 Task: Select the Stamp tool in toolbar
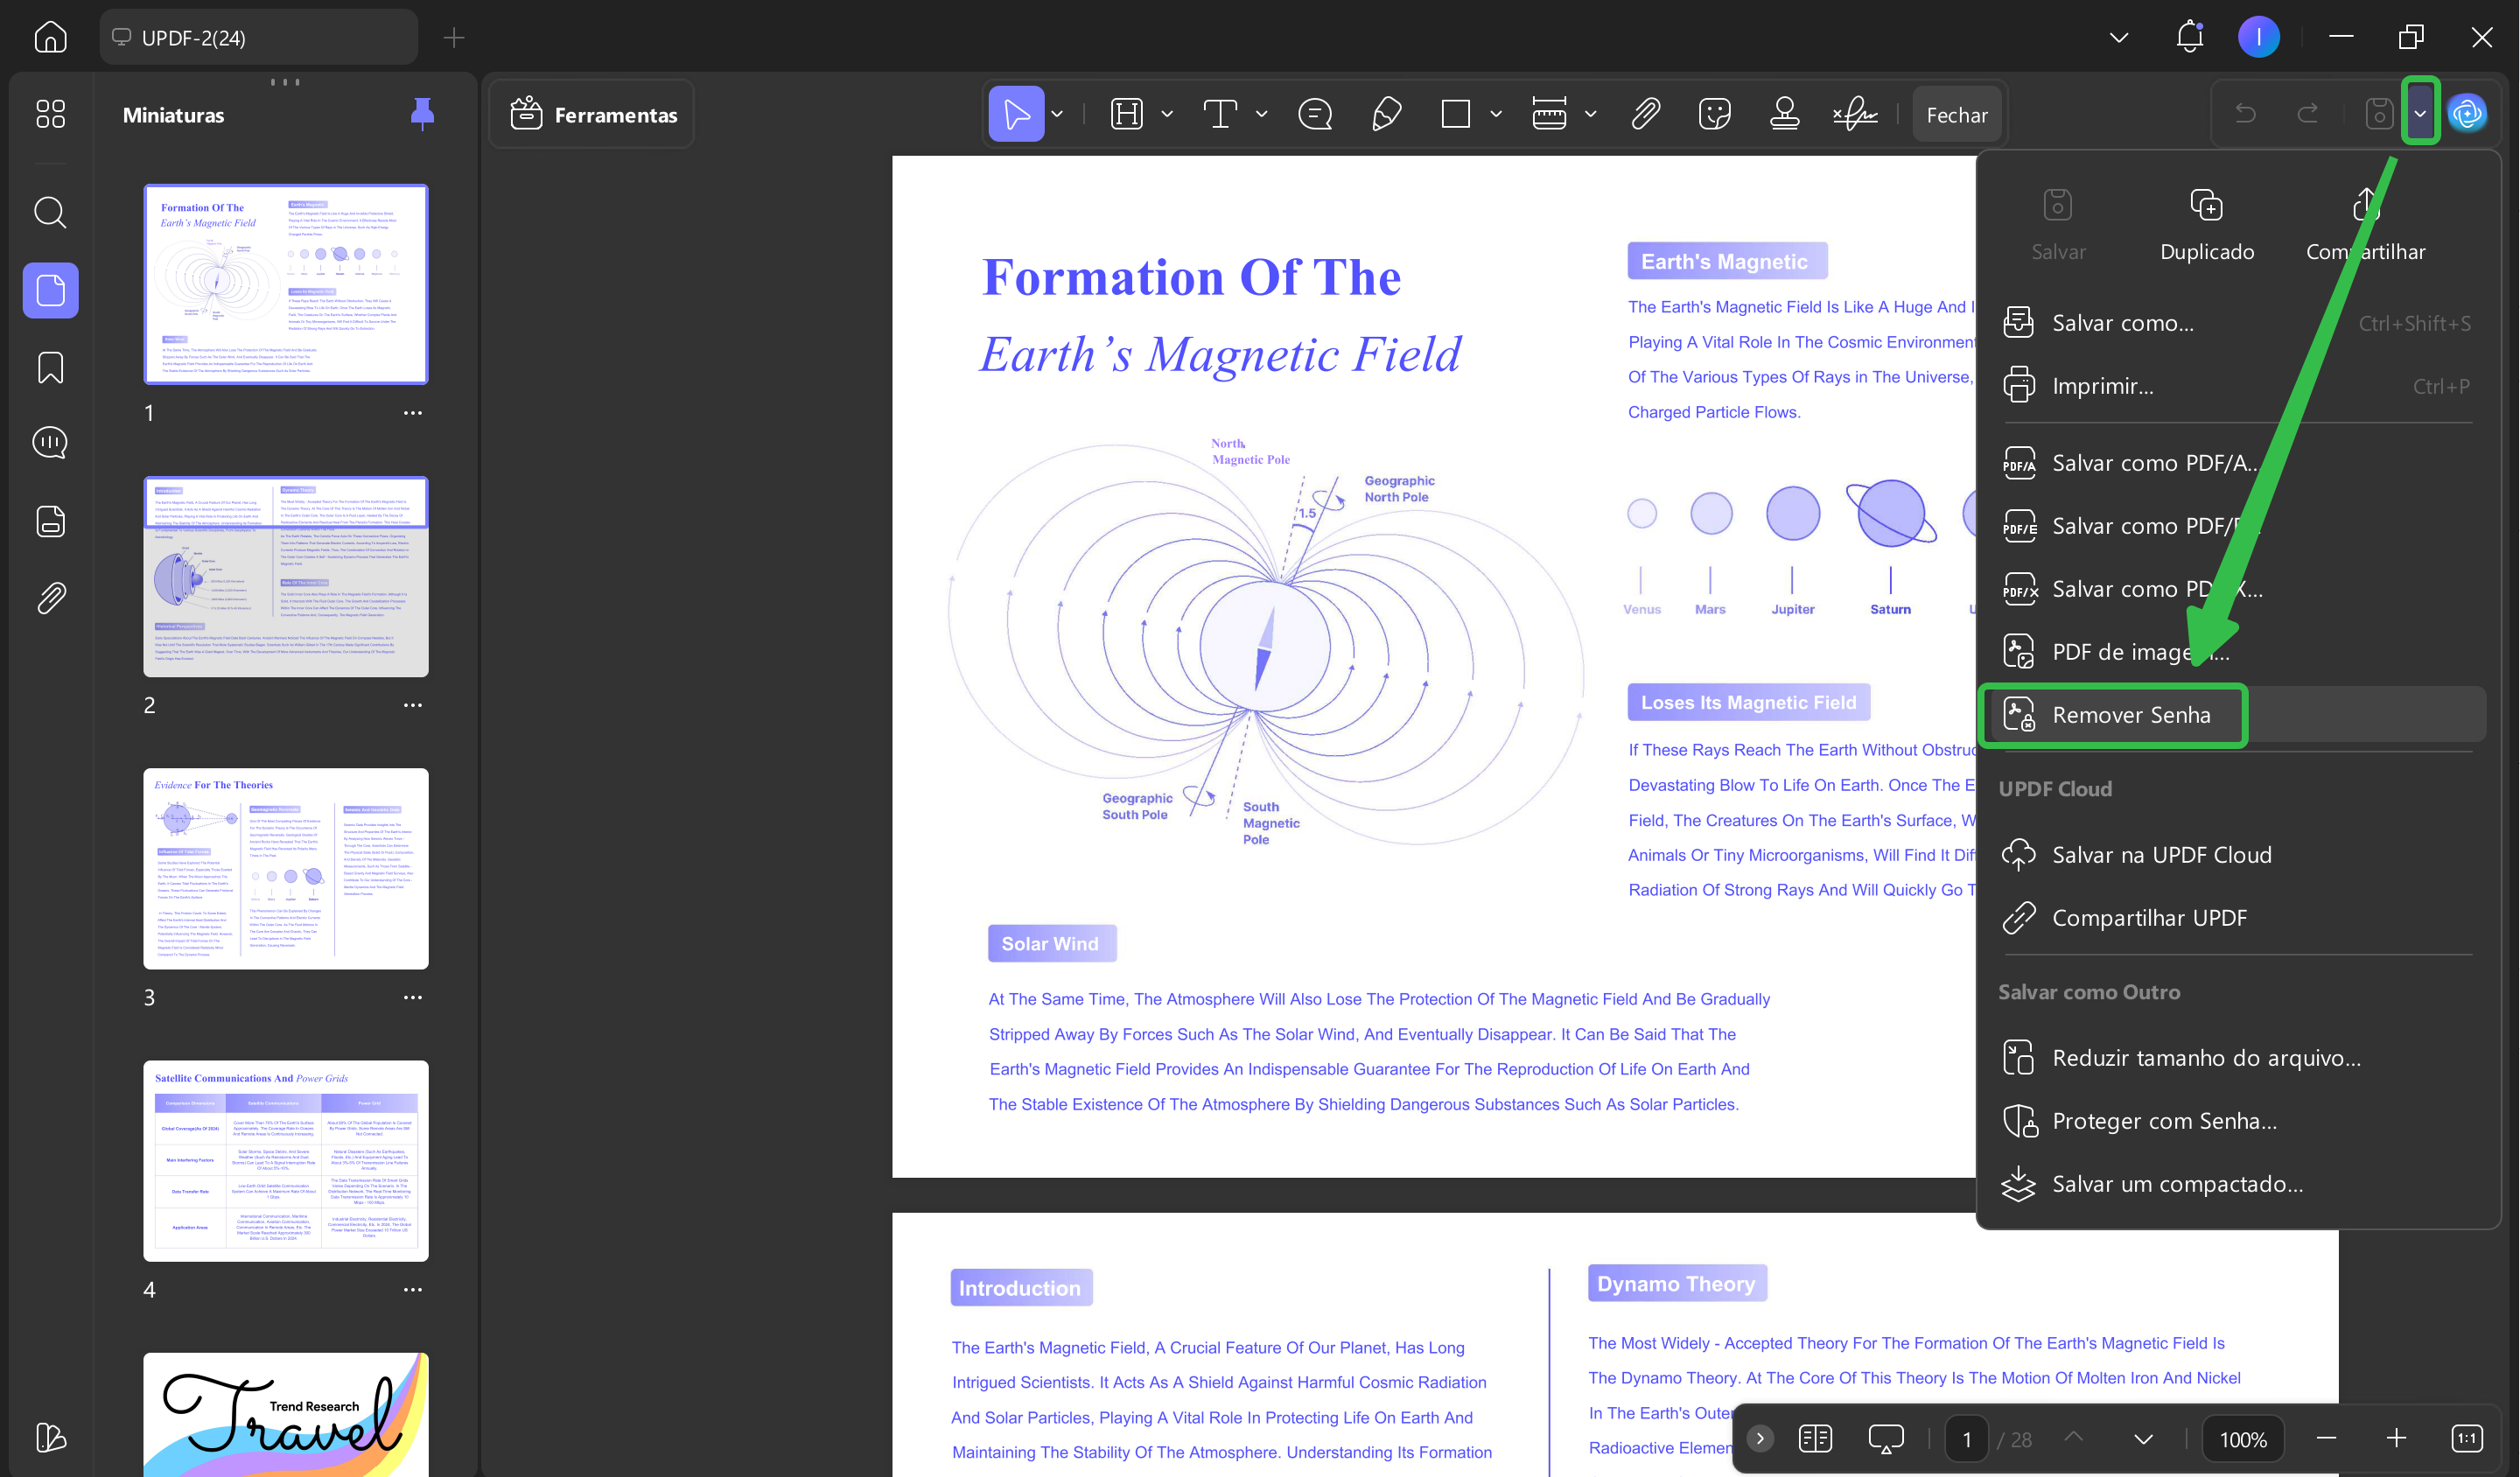pos(1785,114)
